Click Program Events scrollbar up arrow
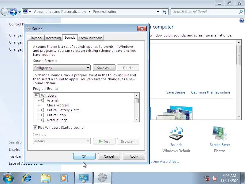This screenshot has width=245, height=184. pyautogui.click(x=137, y=96)
